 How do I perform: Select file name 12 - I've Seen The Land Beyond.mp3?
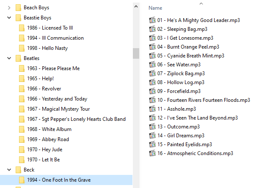coord(197,118)
